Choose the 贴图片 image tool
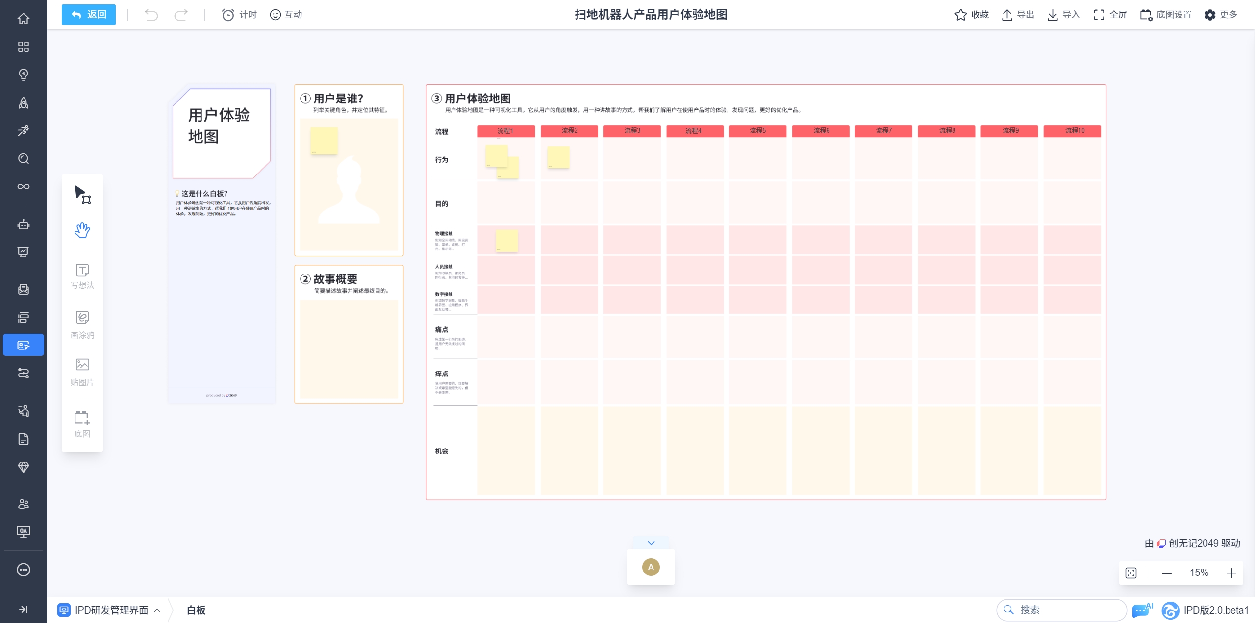1255x623 pixels. click(x=82, y=372)
